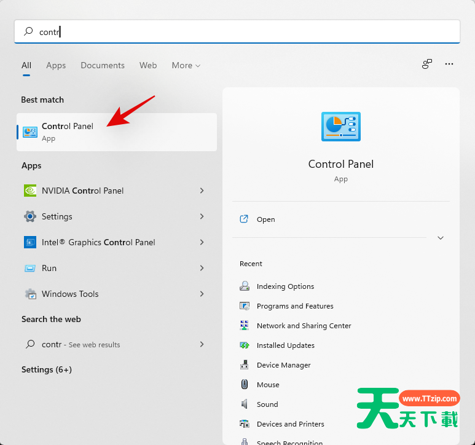Click in the search text box
The height and width of the screenshot is (445, 475).
(x=246, y=32)
